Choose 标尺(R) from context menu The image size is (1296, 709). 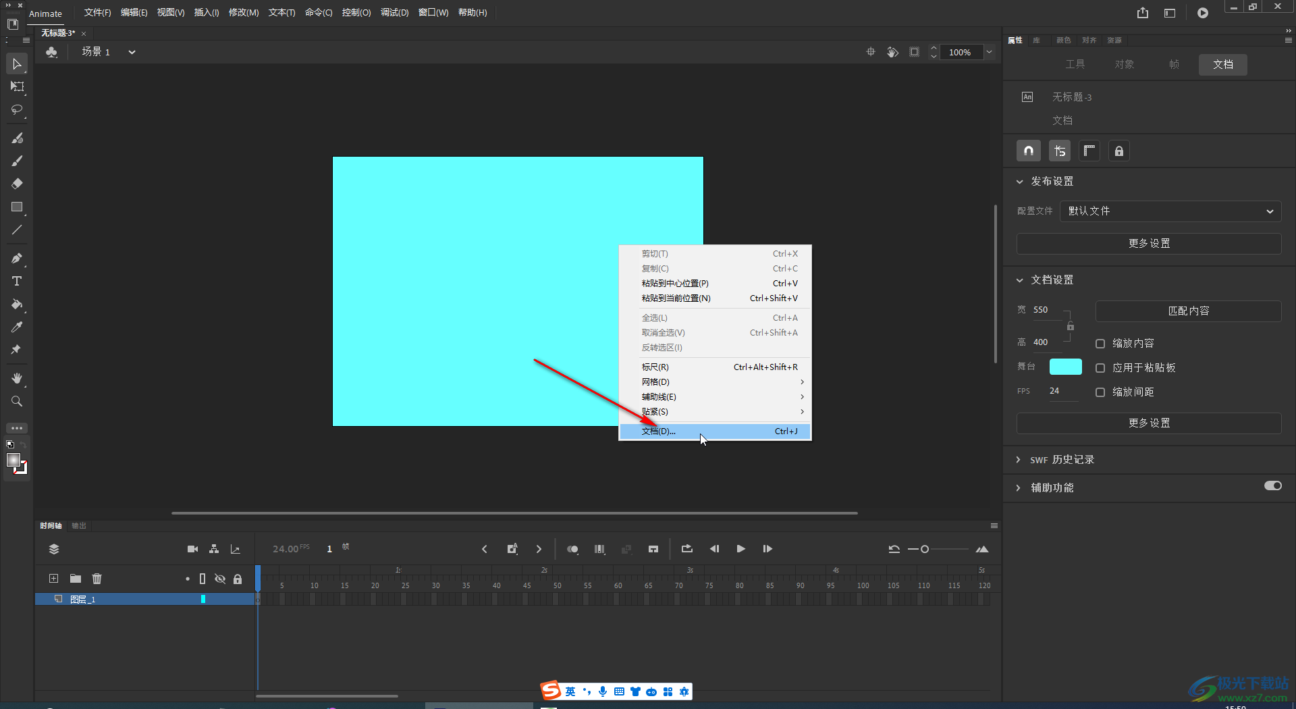[x=715, y=367]
